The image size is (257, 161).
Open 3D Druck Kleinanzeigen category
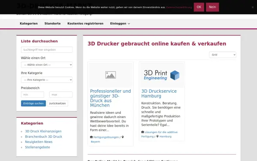click(43, 131)
